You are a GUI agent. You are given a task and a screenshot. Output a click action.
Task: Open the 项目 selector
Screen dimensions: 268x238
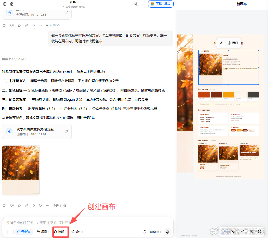[x=43, y=232]
